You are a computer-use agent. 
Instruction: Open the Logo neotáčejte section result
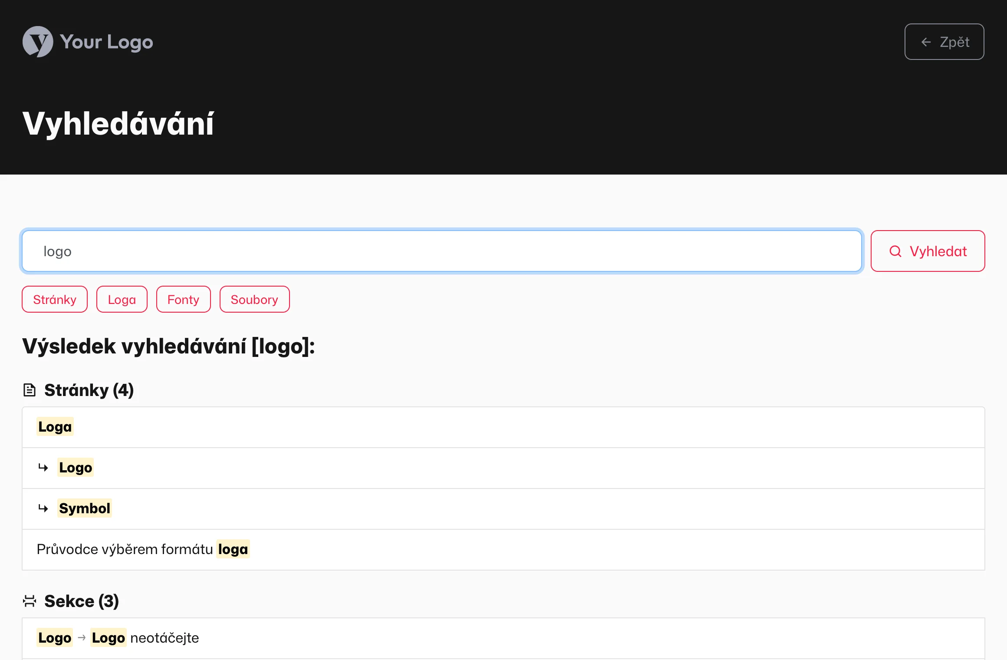tap(503, 638)
